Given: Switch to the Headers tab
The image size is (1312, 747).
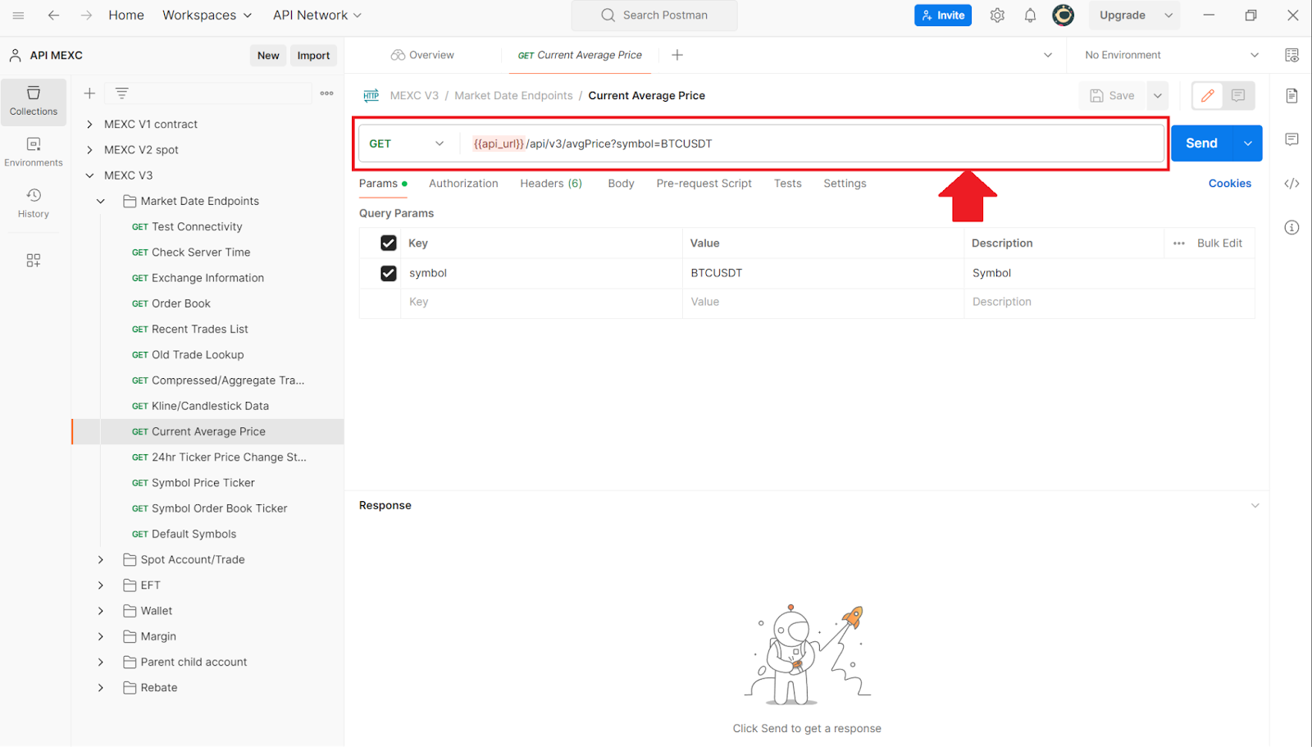Looking at the screenshot, I should (x=551, y=184).
